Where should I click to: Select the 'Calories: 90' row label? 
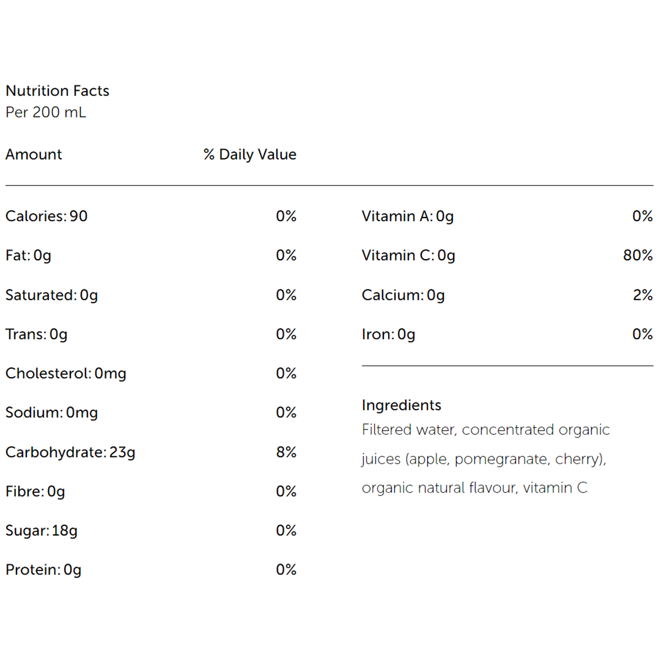(46, 216)
